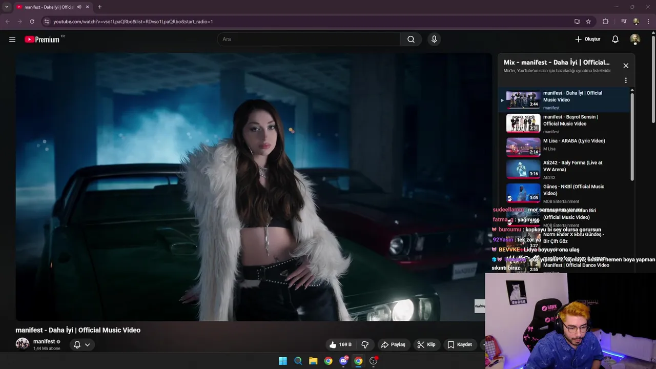Like the video with 169 B likes
Screen dimensions: 656x369
pos(341,345)
